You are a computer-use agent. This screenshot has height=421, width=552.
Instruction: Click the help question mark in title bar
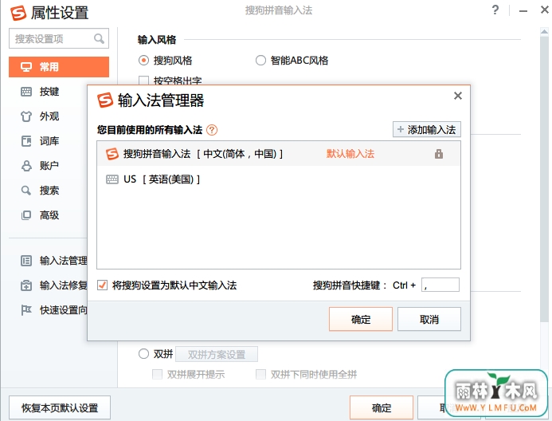(x=495, y=10)
